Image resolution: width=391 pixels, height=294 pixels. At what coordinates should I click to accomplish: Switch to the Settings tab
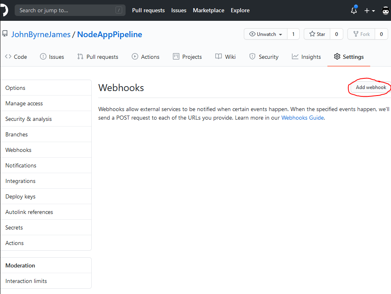point(349,57)
